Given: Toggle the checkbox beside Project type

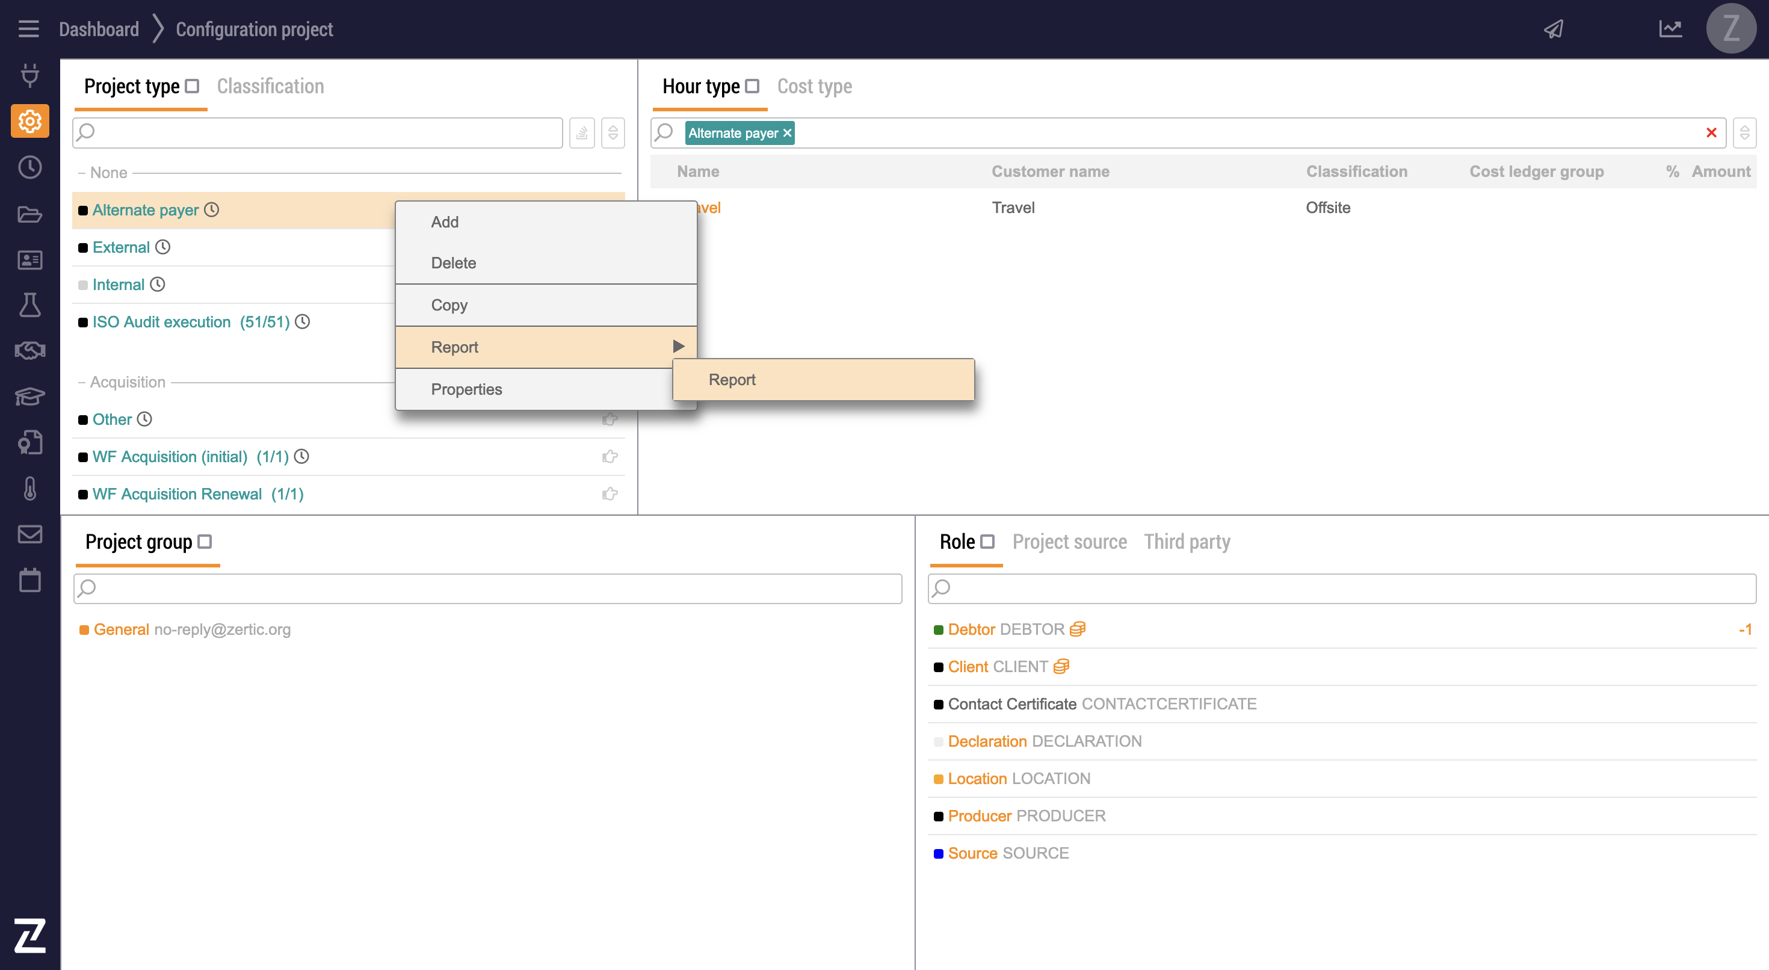Looking at the screenshot, I should pos(193,86).
